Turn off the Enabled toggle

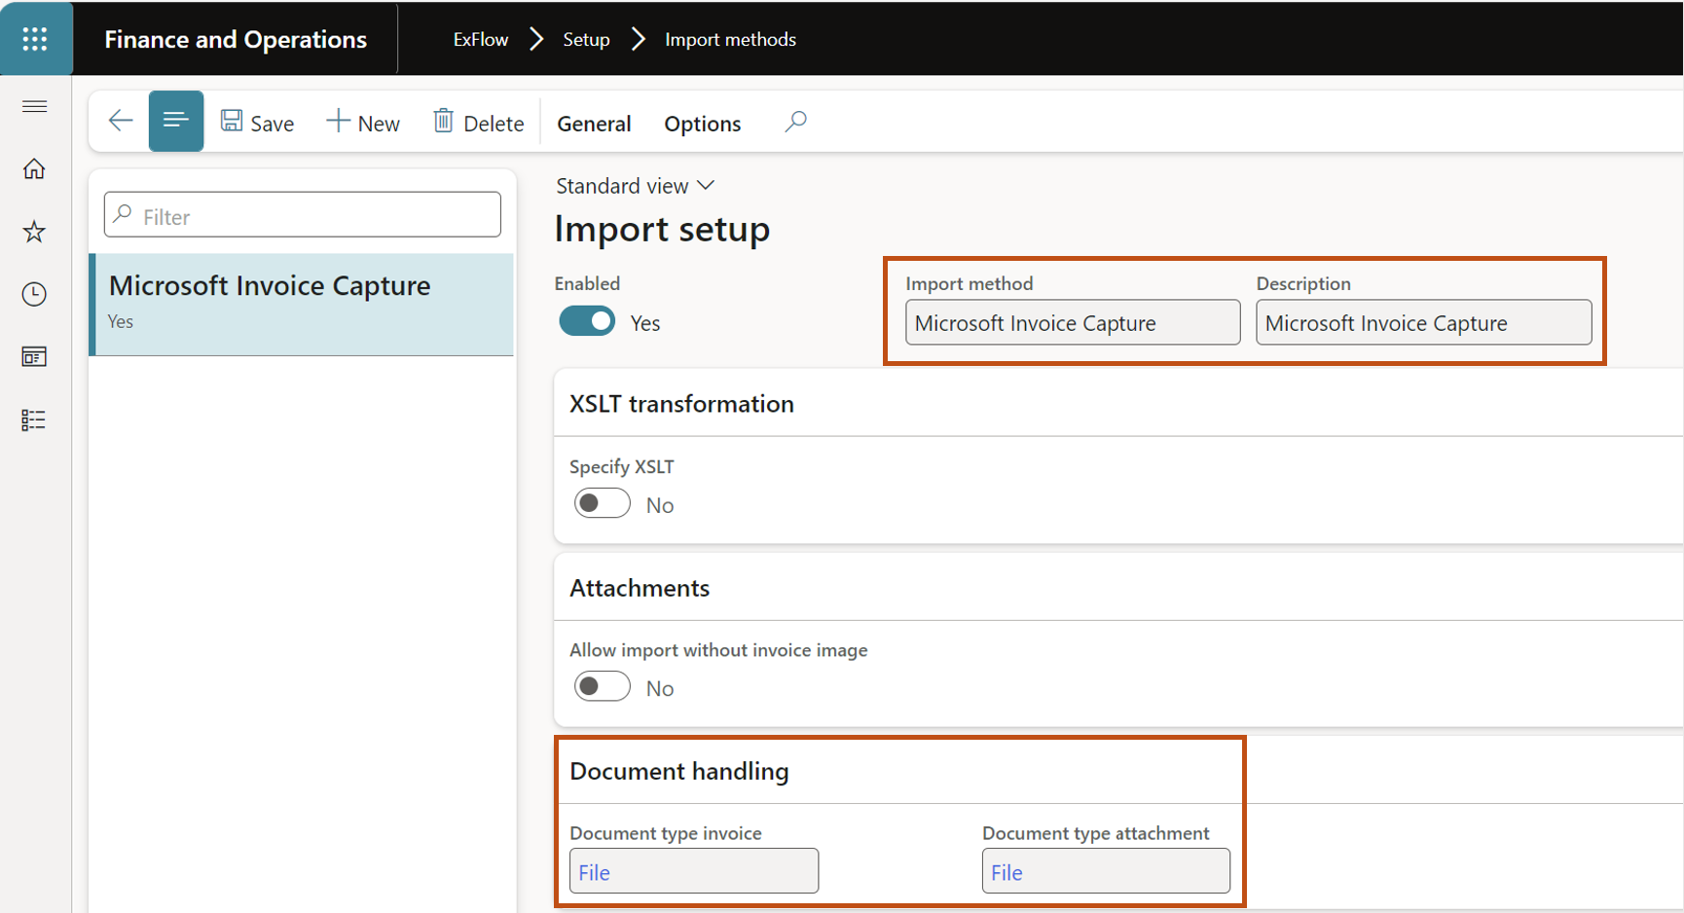587,321
